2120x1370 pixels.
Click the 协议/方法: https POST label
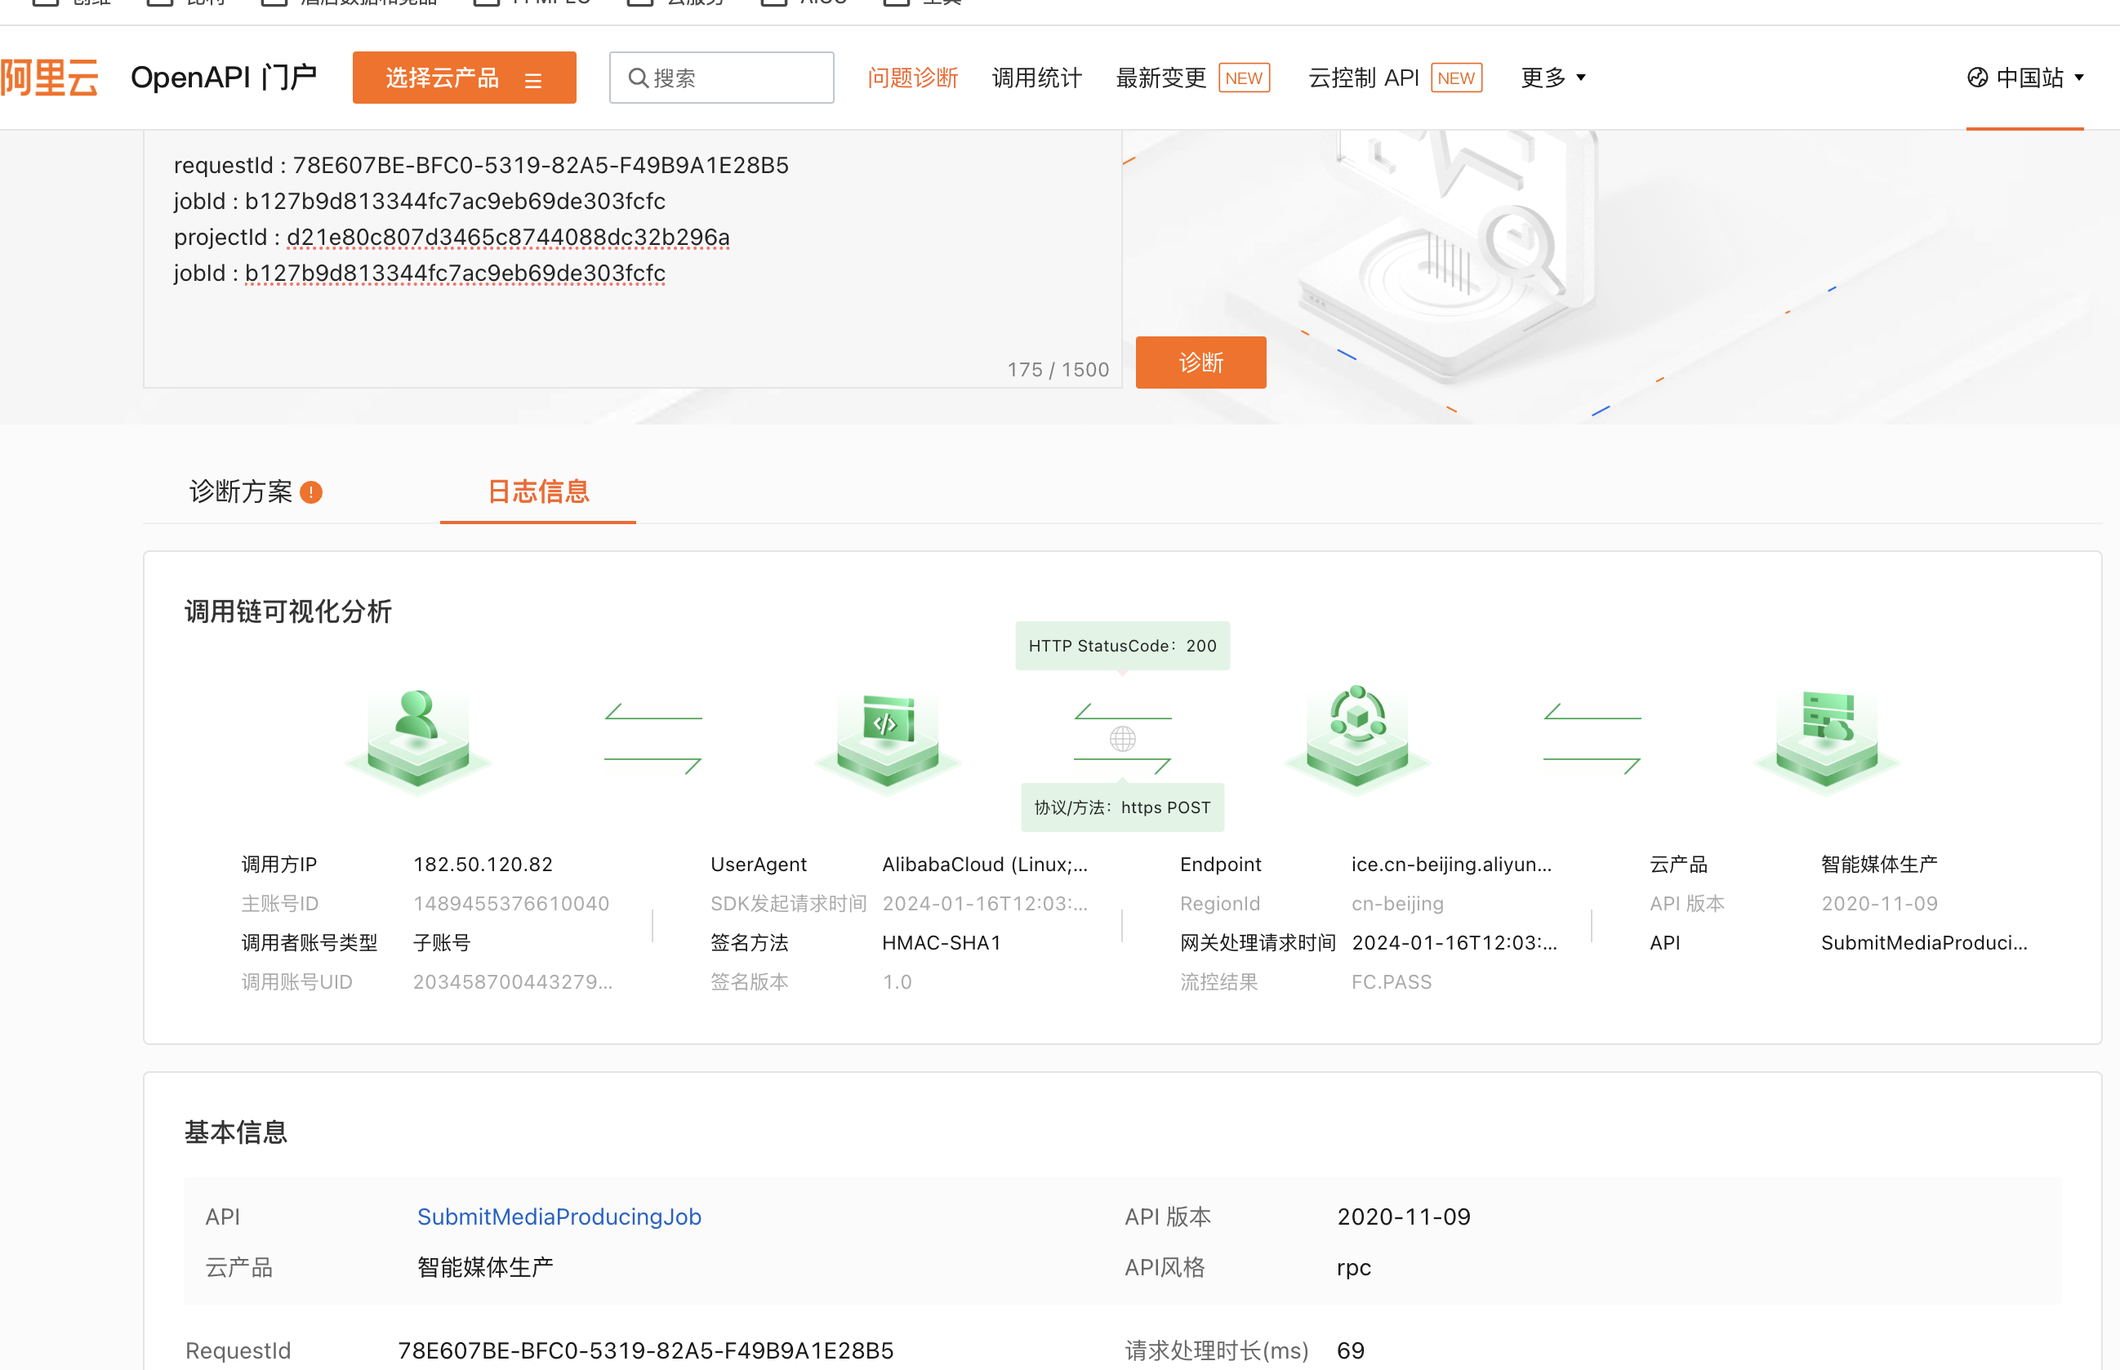coord(1123,807)
